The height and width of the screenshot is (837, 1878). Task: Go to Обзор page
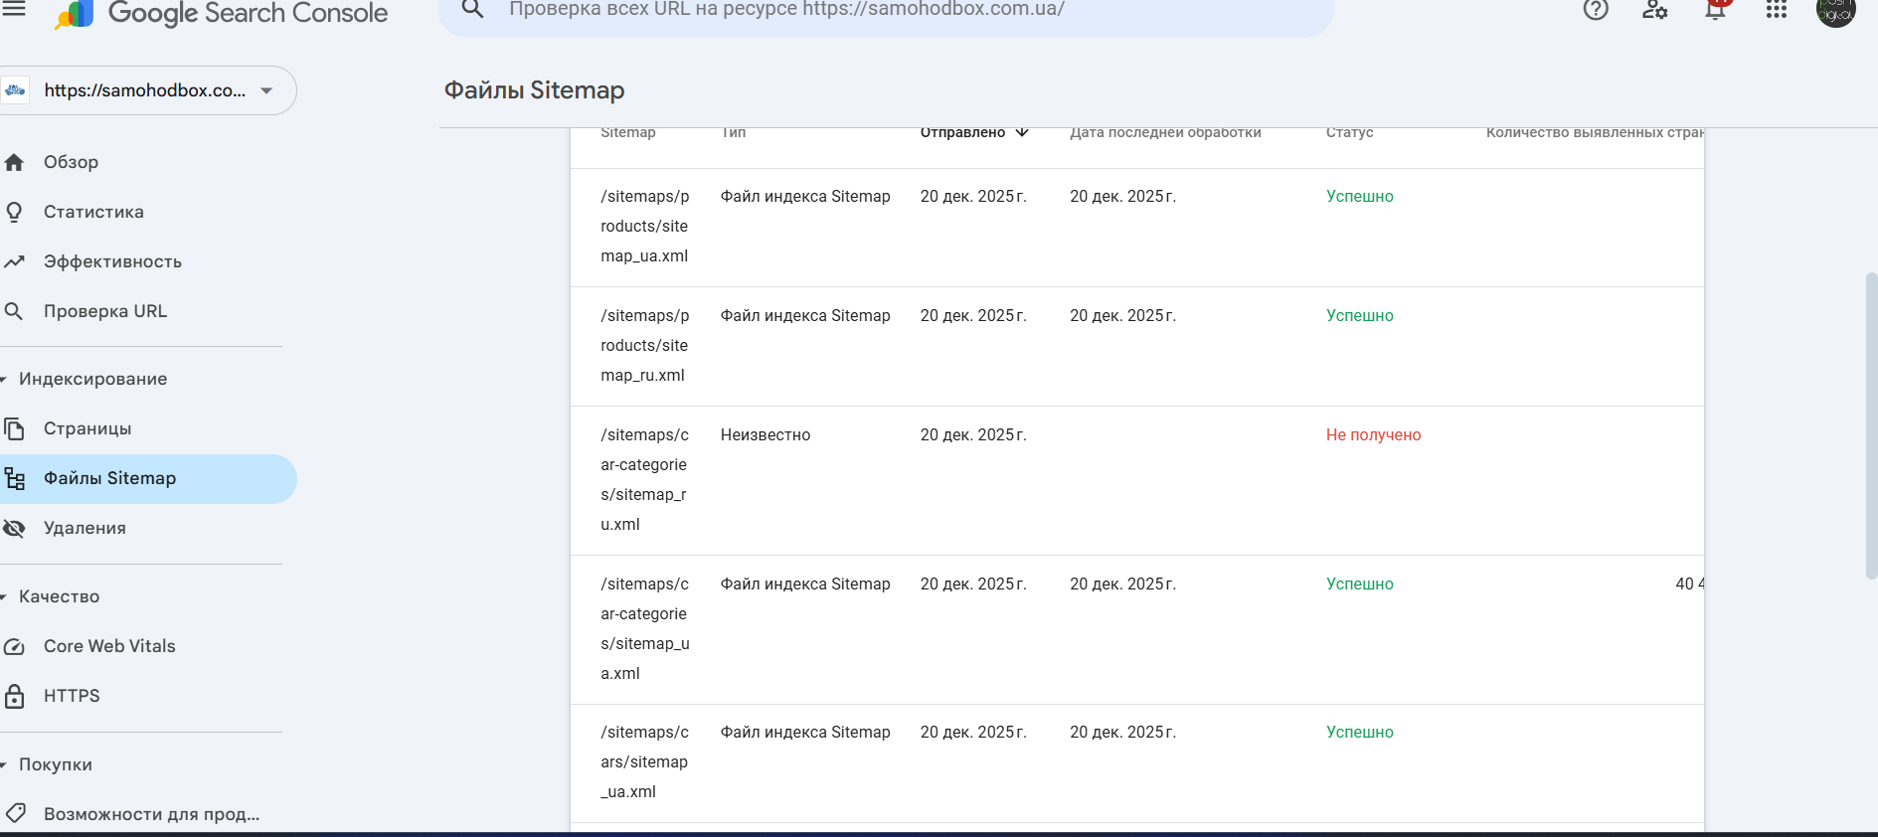[x=71, y=162]
